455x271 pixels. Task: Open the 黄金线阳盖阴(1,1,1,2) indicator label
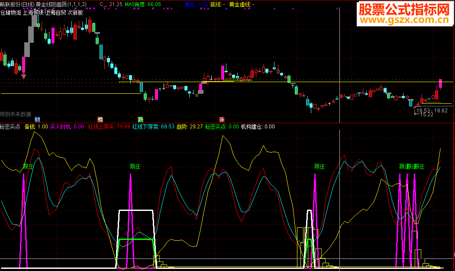[x=61, y=4]
